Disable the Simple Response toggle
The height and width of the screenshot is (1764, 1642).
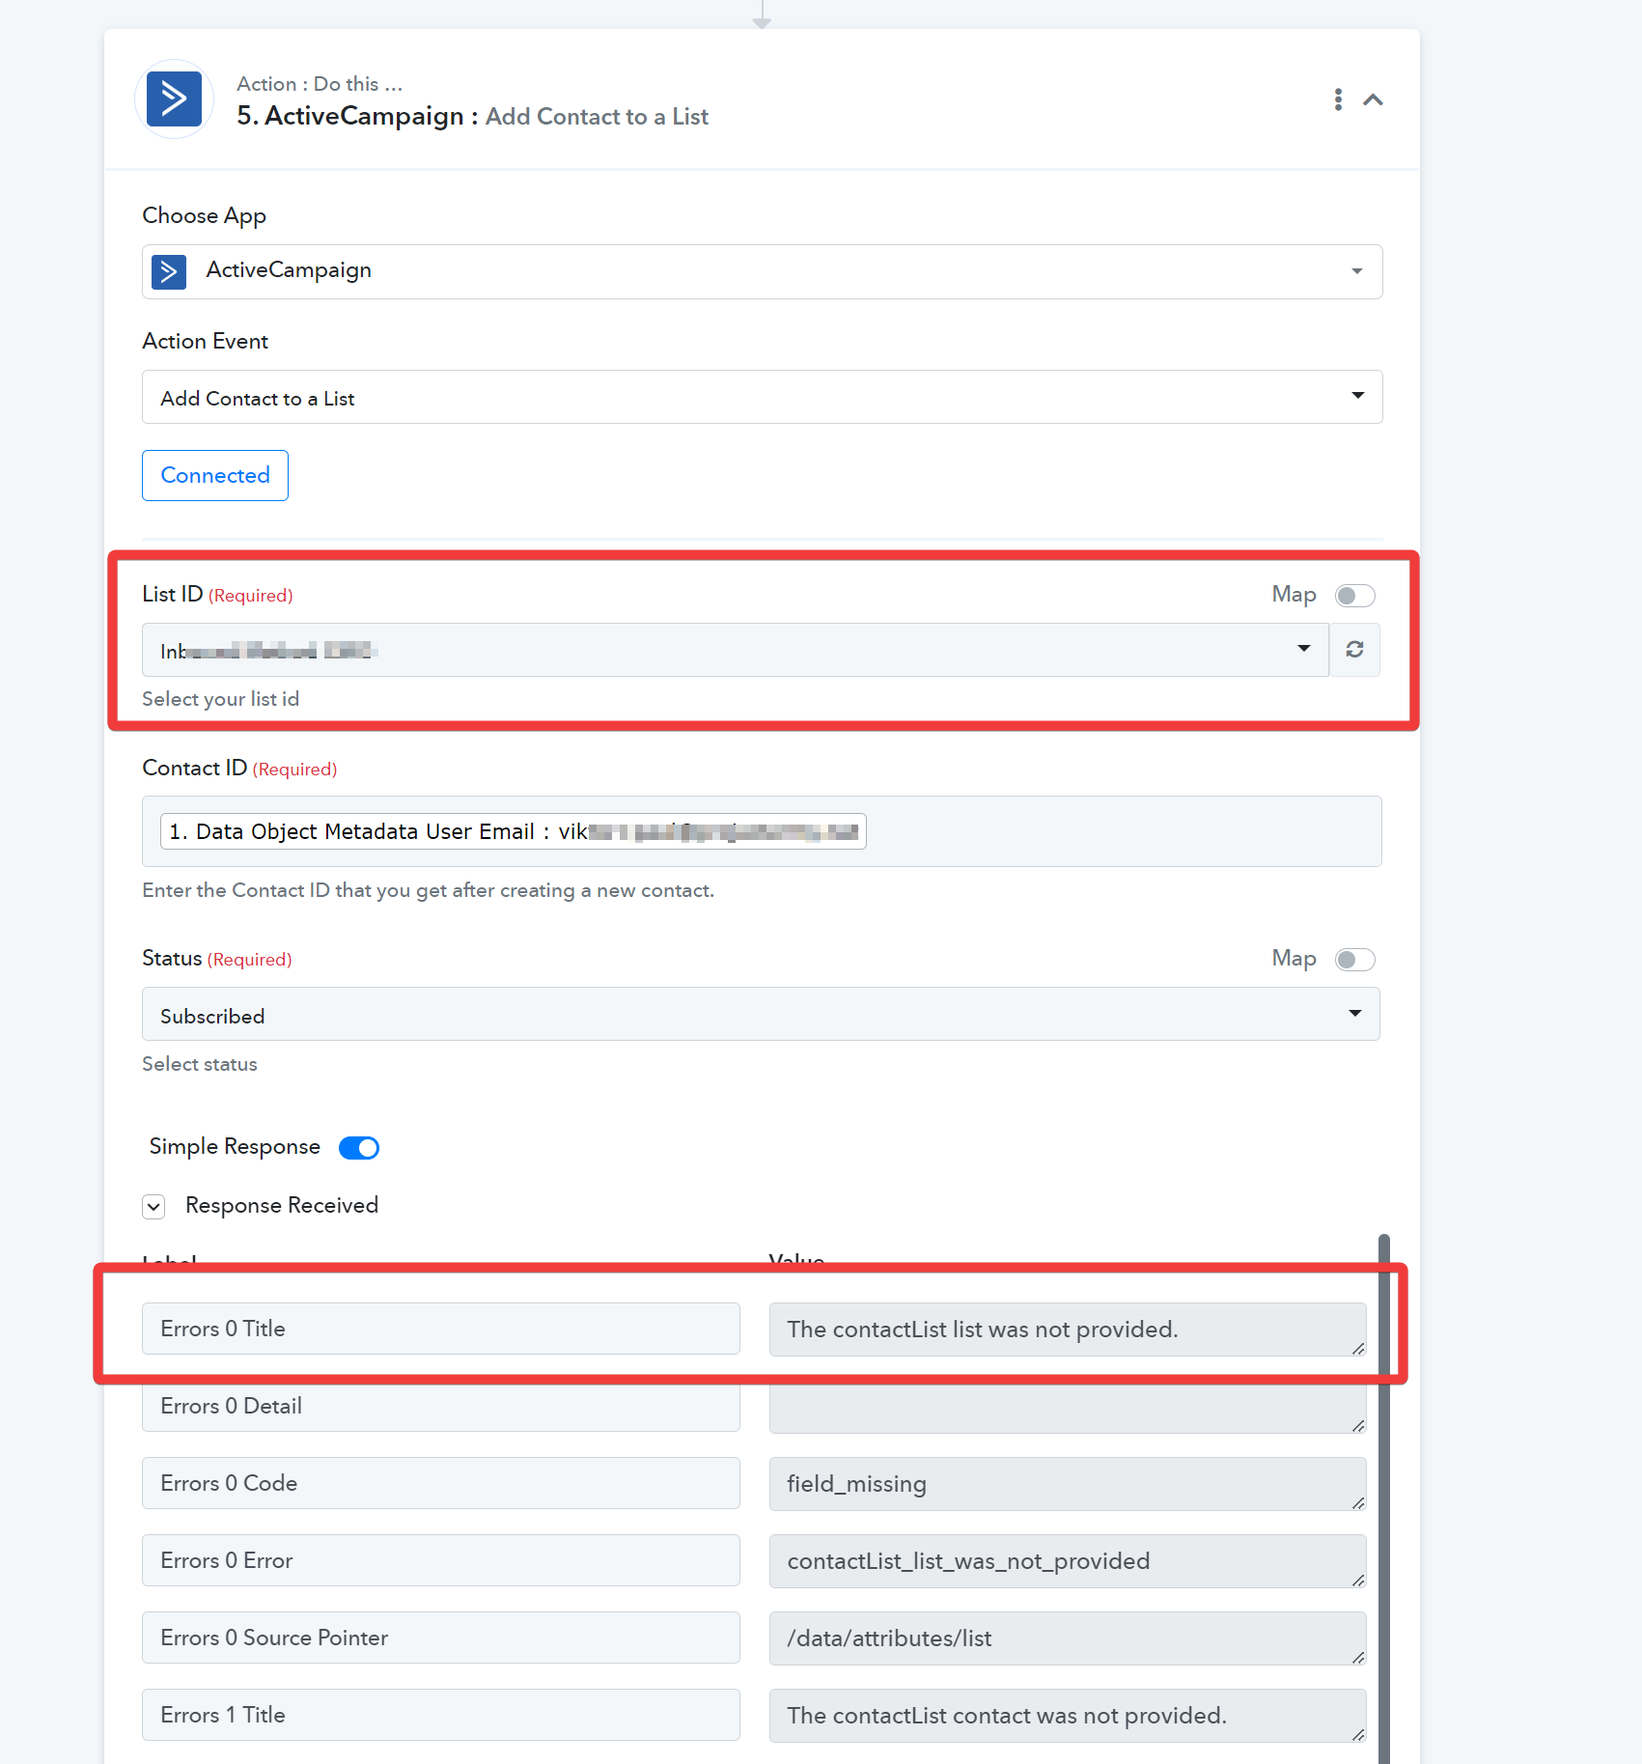tap(359, 1147)
